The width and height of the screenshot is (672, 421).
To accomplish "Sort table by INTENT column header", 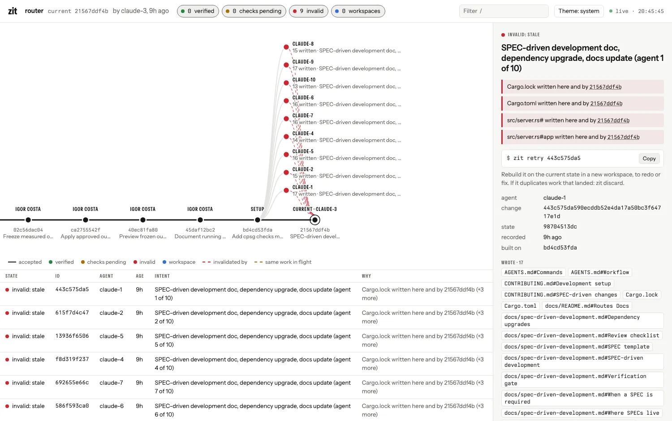I will (162, 276).
